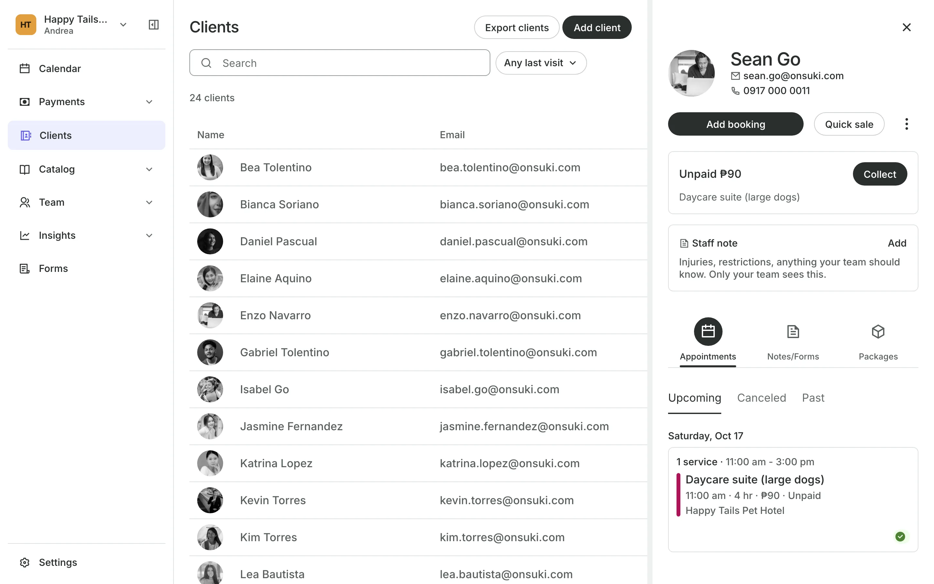This screenshot has width=934, height=584.
Task: Click Gabriel Tolentino's avatar
Action: [210, 352]
